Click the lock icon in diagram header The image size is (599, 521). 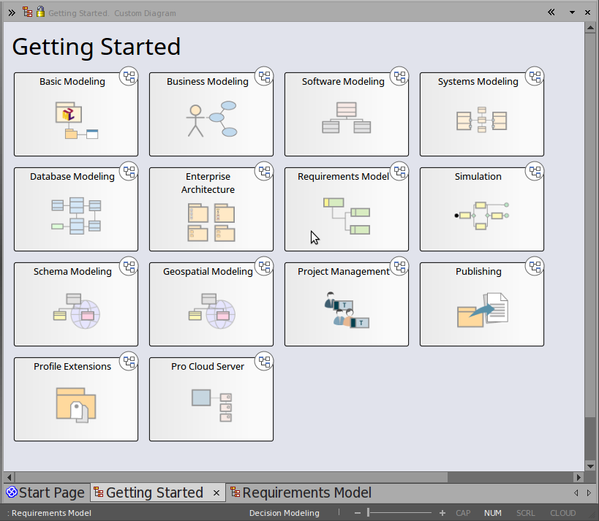(x=40, y=12)
